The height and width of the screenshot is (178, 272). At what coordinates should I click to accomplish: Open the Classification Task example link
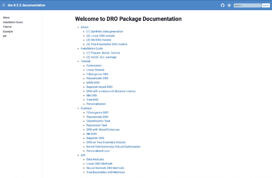click(98, 121)
